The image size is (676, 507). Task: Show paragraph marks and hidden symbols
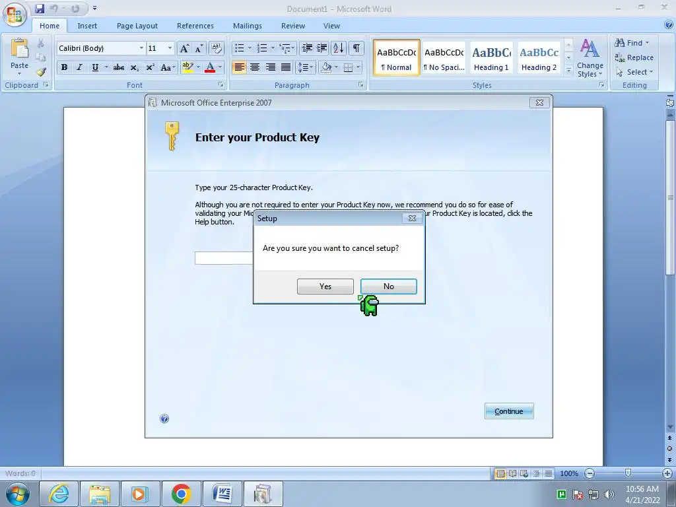(x=356, y=48)
